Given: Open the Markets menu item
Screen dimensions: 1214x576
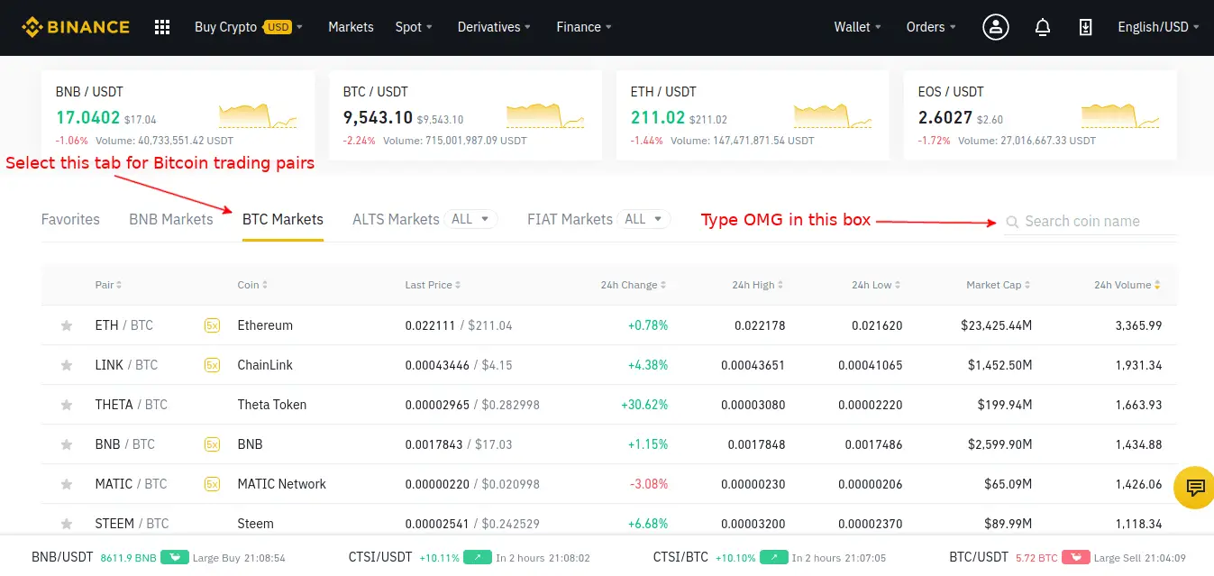Looking at the screenshot, I should [351, 27].
